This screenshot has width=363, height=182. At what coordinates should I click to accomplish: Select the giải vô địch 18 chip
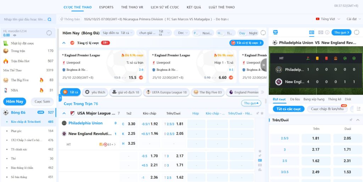(x=125, y=92)
